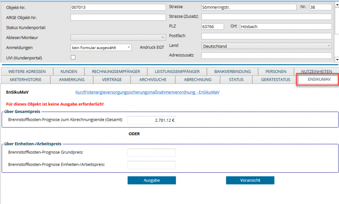Click the 'Andruck EGT' label
Screen dimensions: 339x204
[x=152, y=47]
